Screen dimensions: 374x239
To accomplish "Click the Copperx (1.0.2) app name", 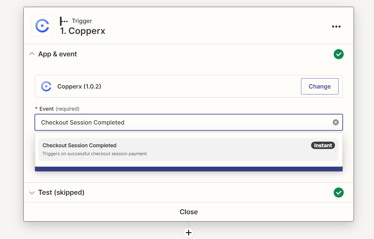I will [79, 86].
